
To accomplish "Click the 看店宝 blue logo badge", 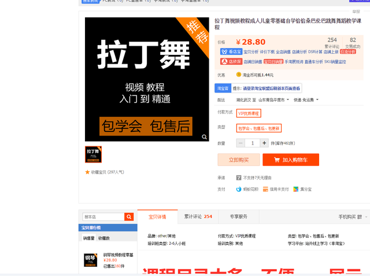I will tap(231, 51).
